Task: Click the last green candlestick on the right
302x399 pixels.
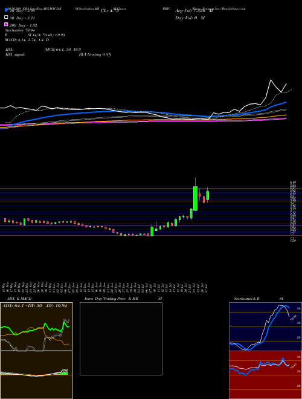Action: click(x=207, y=195)
